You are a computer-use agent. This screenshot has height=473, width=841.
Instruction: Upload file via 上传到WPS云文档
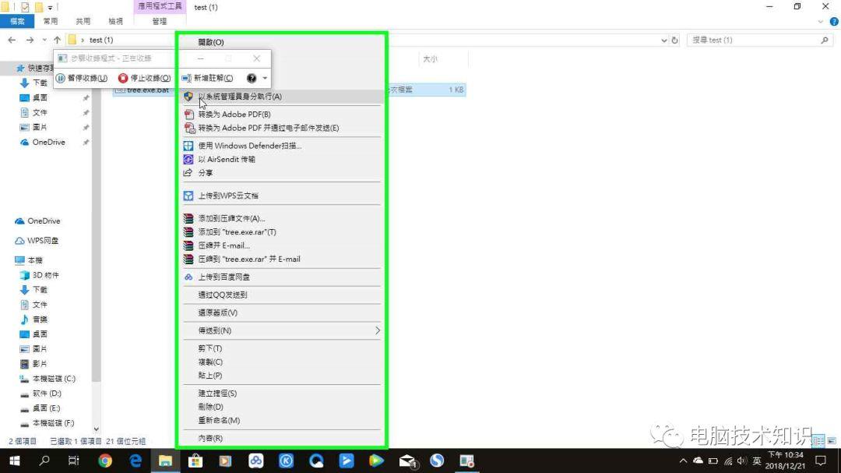(x=282, y=196)
